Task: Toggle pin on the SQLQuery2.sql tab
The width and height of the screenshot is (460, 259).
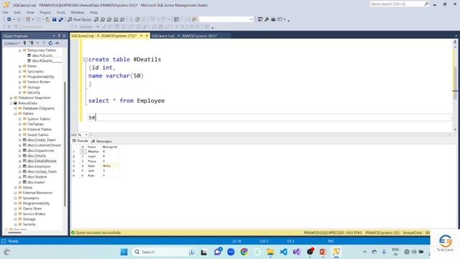Action: pyautogui.click(x=141, y=36)
